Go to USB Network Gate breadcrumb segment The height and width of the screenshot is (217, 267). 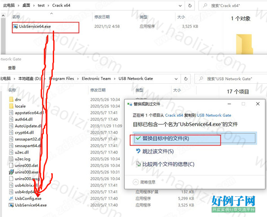[136, 78]
